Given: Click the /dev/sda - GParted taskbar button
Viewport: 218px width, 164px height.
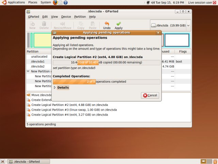Looking at the screenshot, I should pos(29,162).
